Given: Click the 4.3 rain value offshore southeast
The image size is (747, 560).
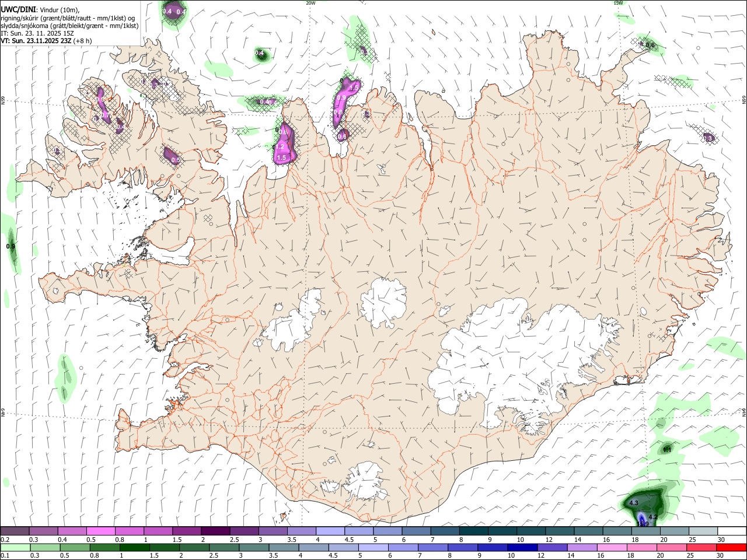Looking at the screenshot, I should (634, 503).
